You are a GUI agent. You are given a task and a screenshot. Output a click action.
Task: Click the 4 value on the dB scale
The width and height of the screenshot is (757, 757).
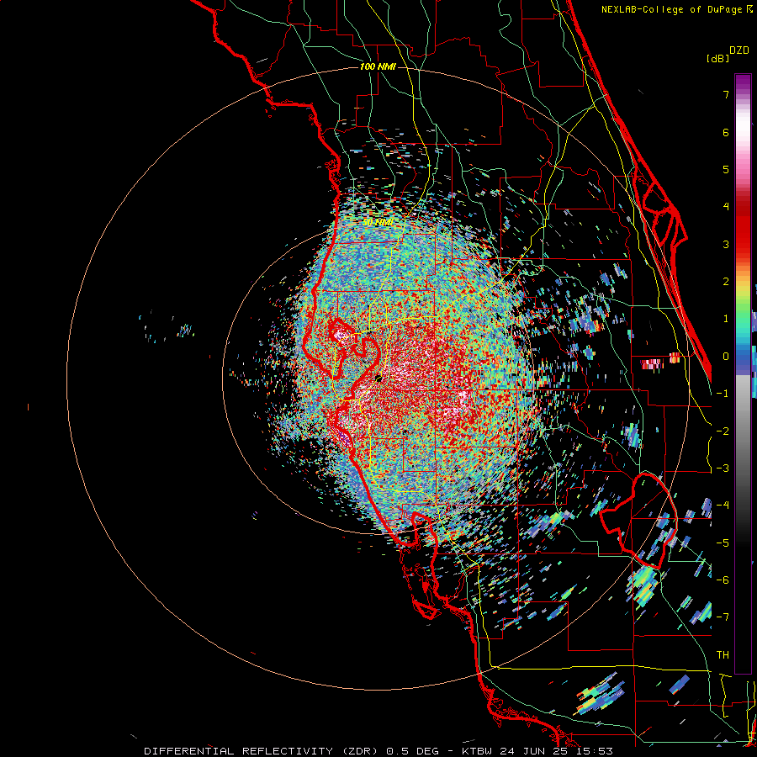tap(726, 207)
